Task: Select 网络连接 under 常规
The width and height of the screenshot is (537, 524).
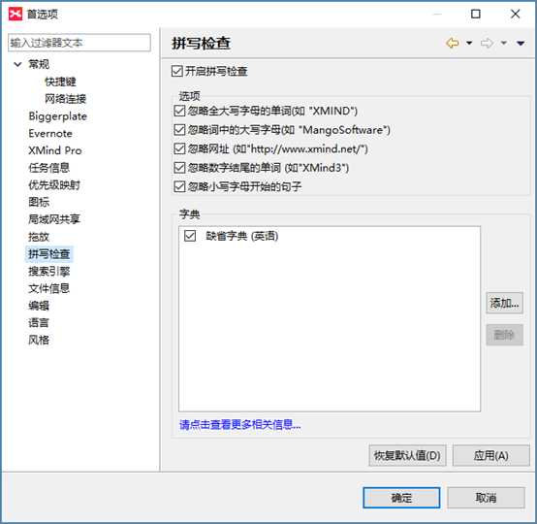Action: (65, 99)
